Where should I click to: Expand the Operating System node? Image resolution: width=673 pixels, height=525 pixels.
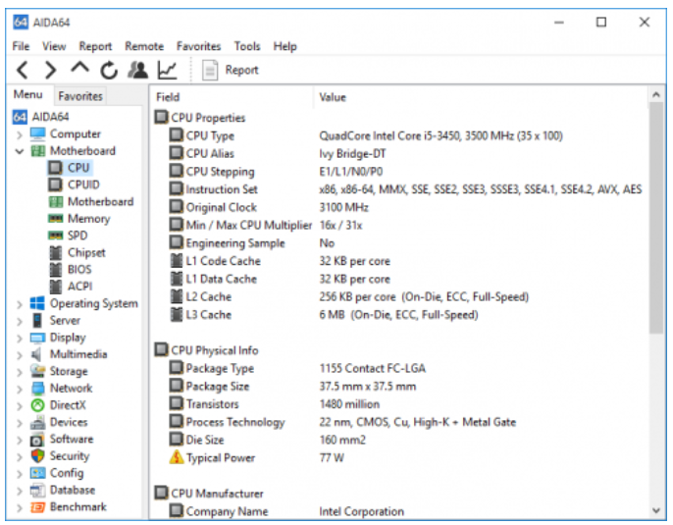(20, 304)
